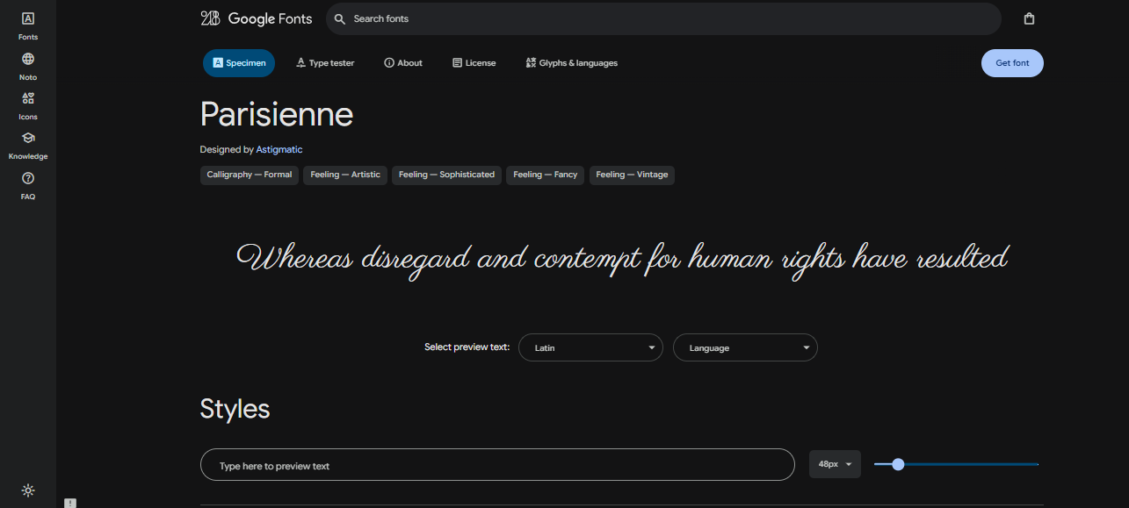This screenshot has width=1129, height=508.
Task: Open the Astigmatic designer link
Action: [279, 150]
